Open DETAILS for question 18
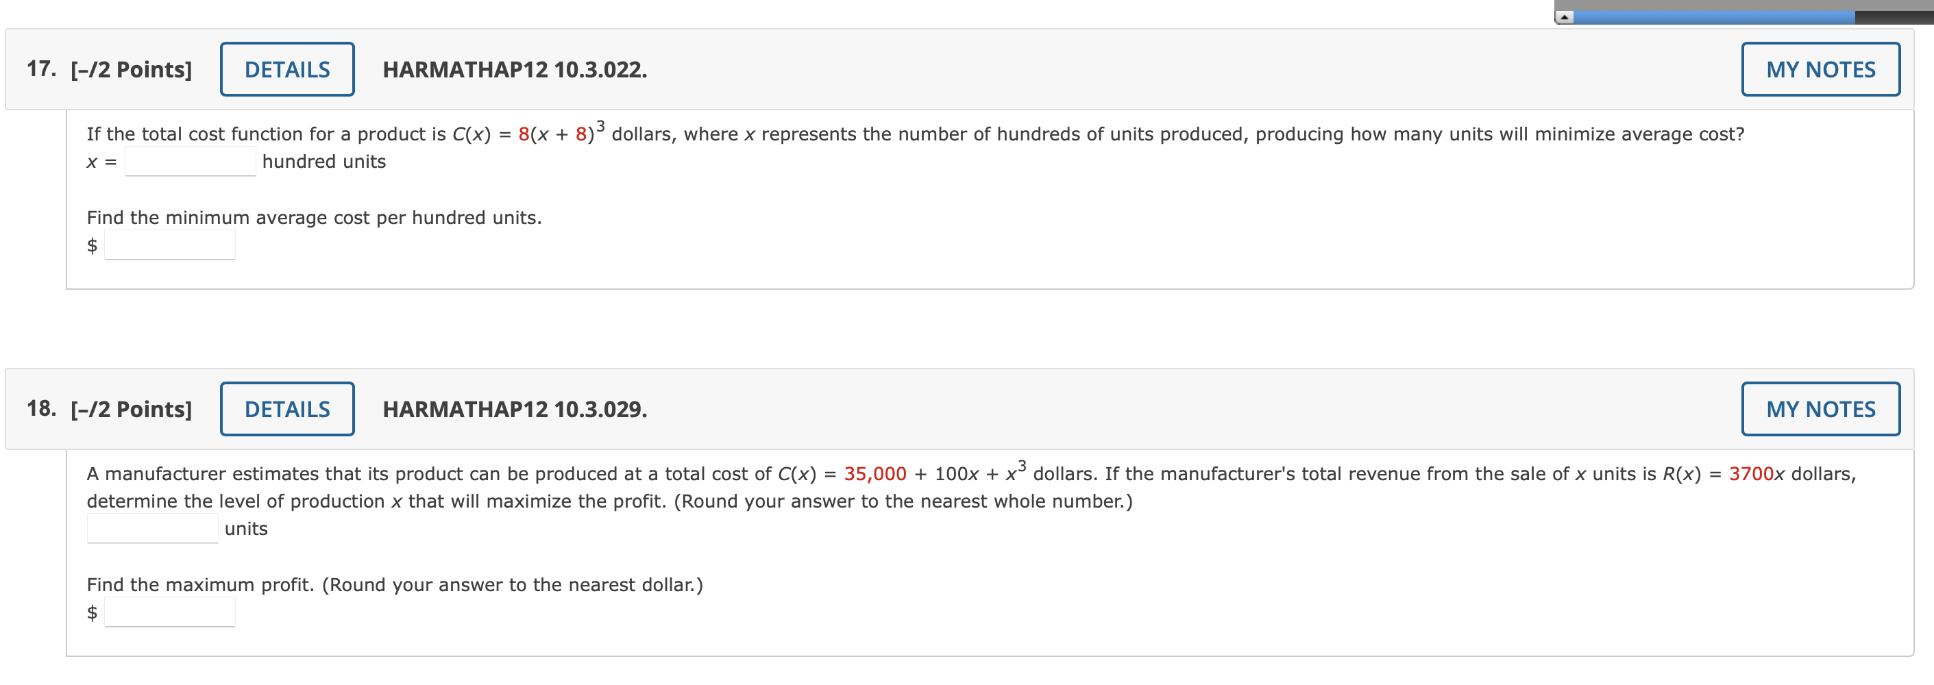 tap(286, 409)
